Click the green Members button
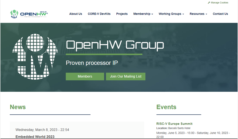The height and width of the screenshot is (139, 238). (85, 76)
